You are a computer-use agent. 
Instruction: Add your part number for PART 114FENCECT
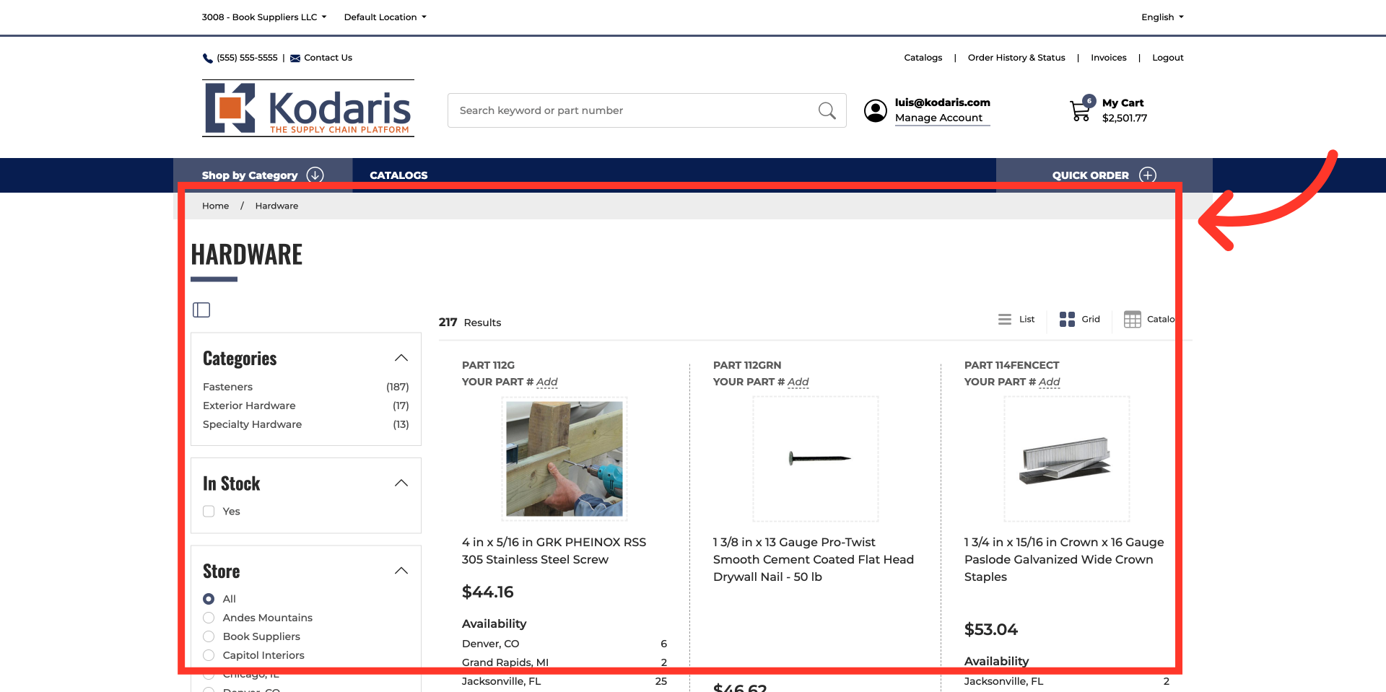point(1049,382)
